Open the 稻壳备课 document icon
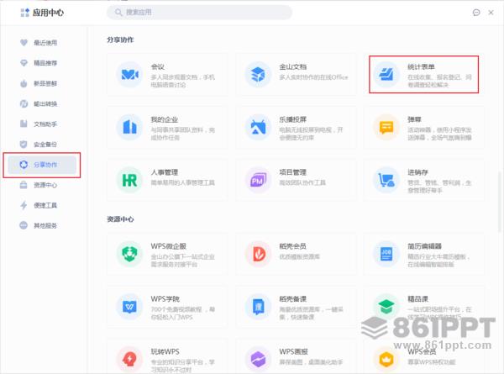The width and height of the screenshot is (504, 374). click(258, 307)
